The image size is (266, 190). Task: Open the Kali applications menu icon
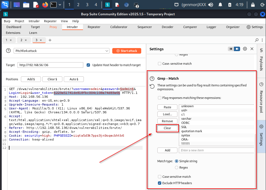click(5, 4)
